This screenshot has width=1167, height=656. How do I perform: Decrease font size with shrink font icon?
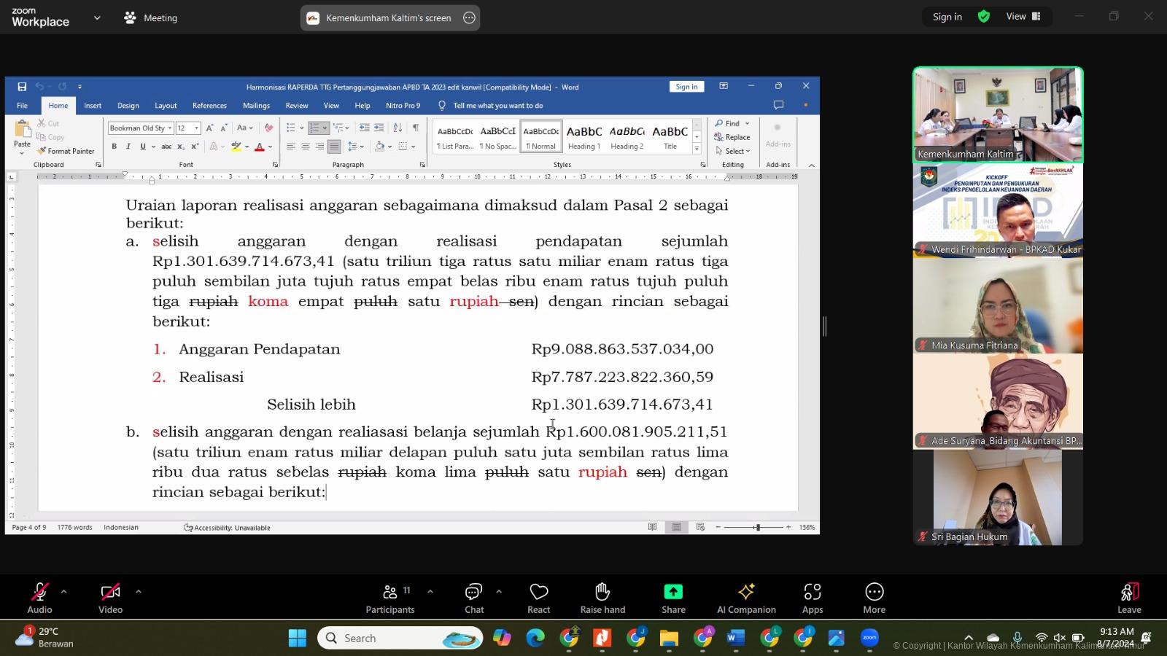(x=224, y=128)
